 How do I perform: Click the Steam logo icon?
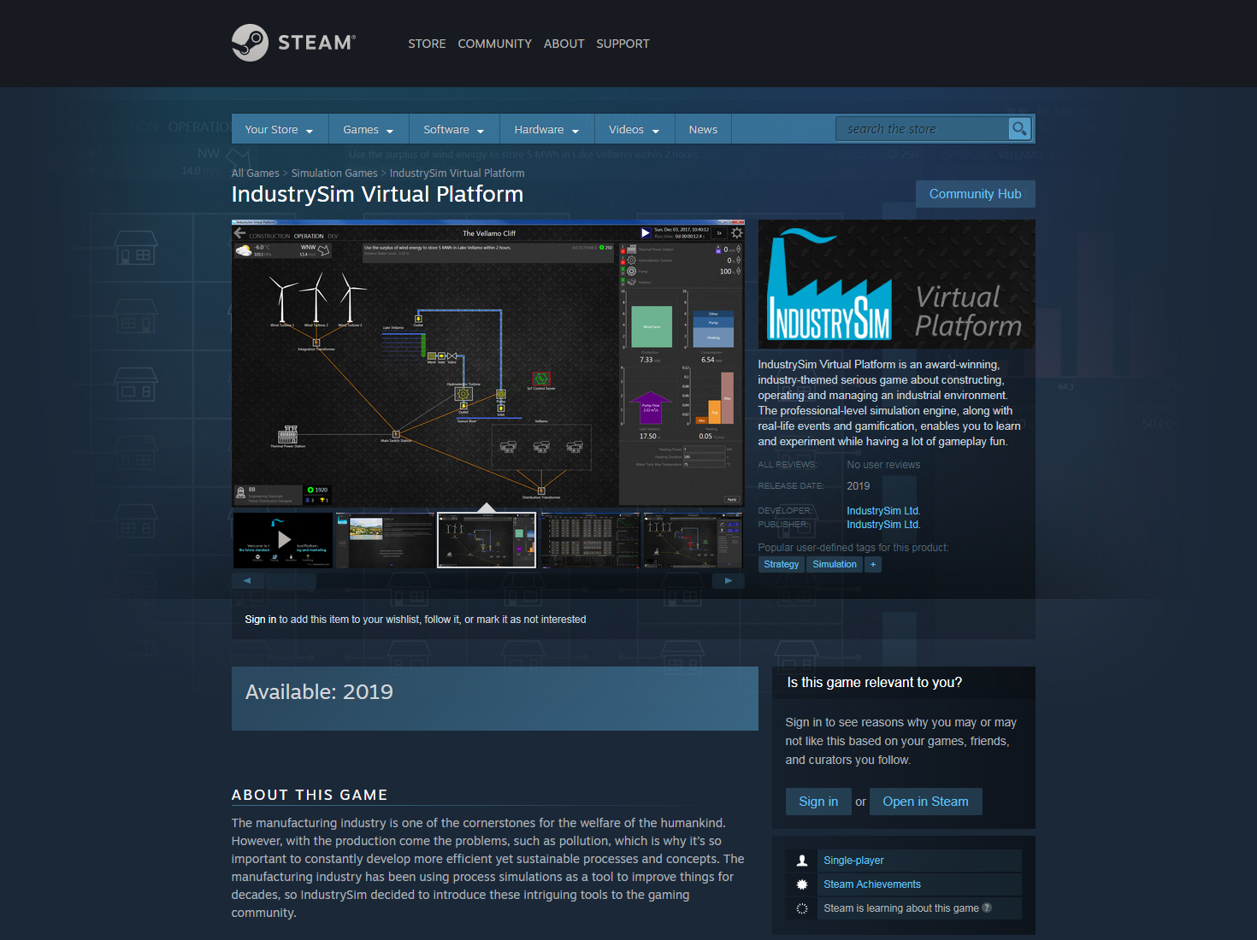[x=250, y=43]
